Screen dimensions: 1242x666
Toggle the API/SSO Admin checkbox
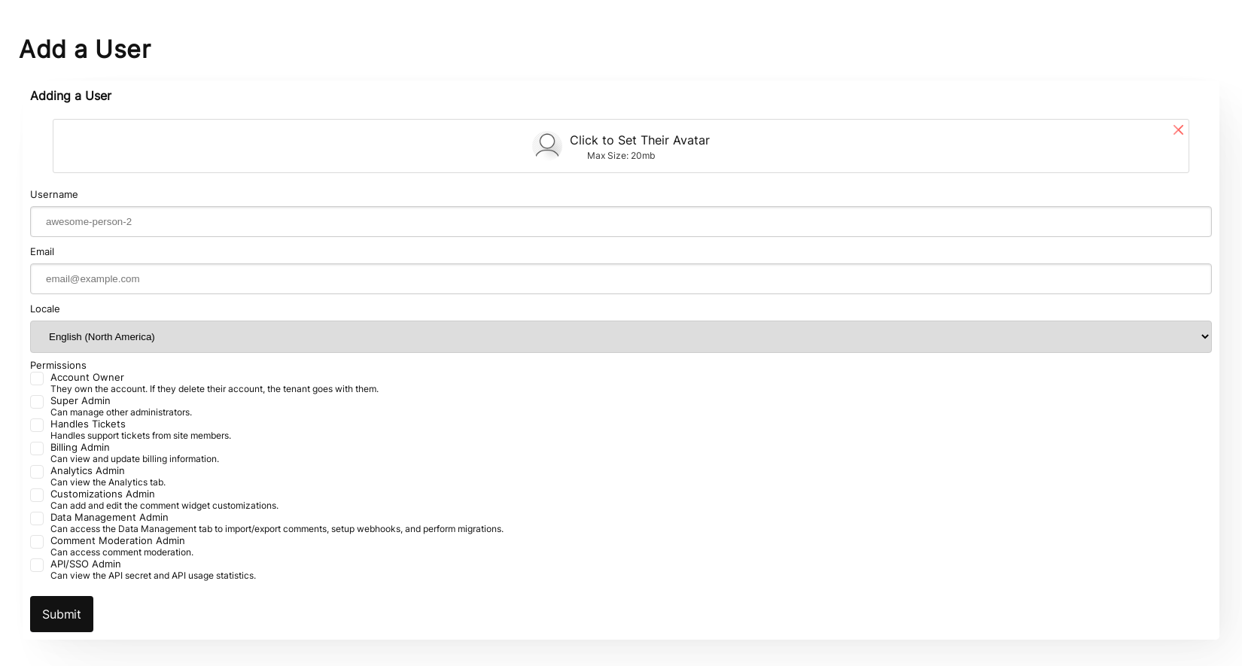[x=37, y=565]
